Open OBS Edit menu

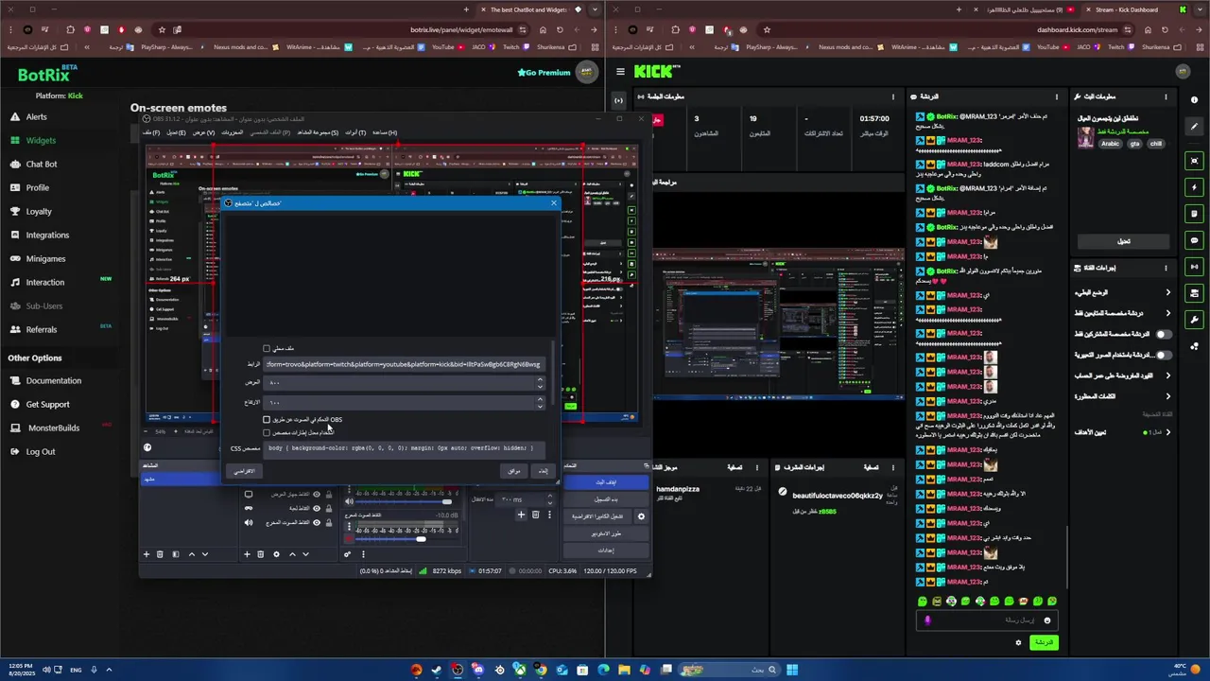pos(176,132)
